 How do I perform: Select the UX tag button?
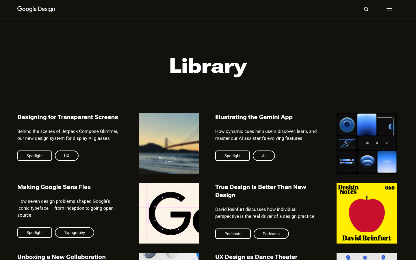click(x=67, y=156)
